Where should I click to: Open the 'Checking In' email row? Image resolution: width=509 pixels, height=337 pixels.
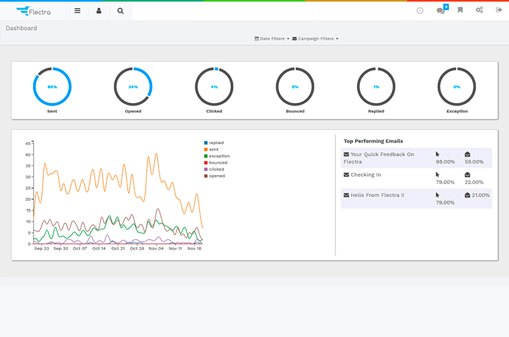[x=365, y=175]
